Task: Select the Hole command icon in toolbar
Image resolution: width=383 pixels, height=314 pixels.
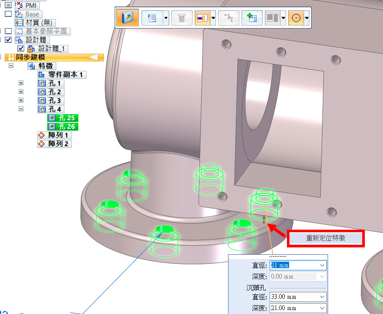Action: click(127, 18)
